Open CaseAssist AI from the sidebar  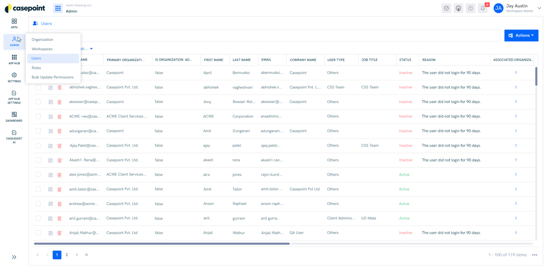click(x=14, y=135)
